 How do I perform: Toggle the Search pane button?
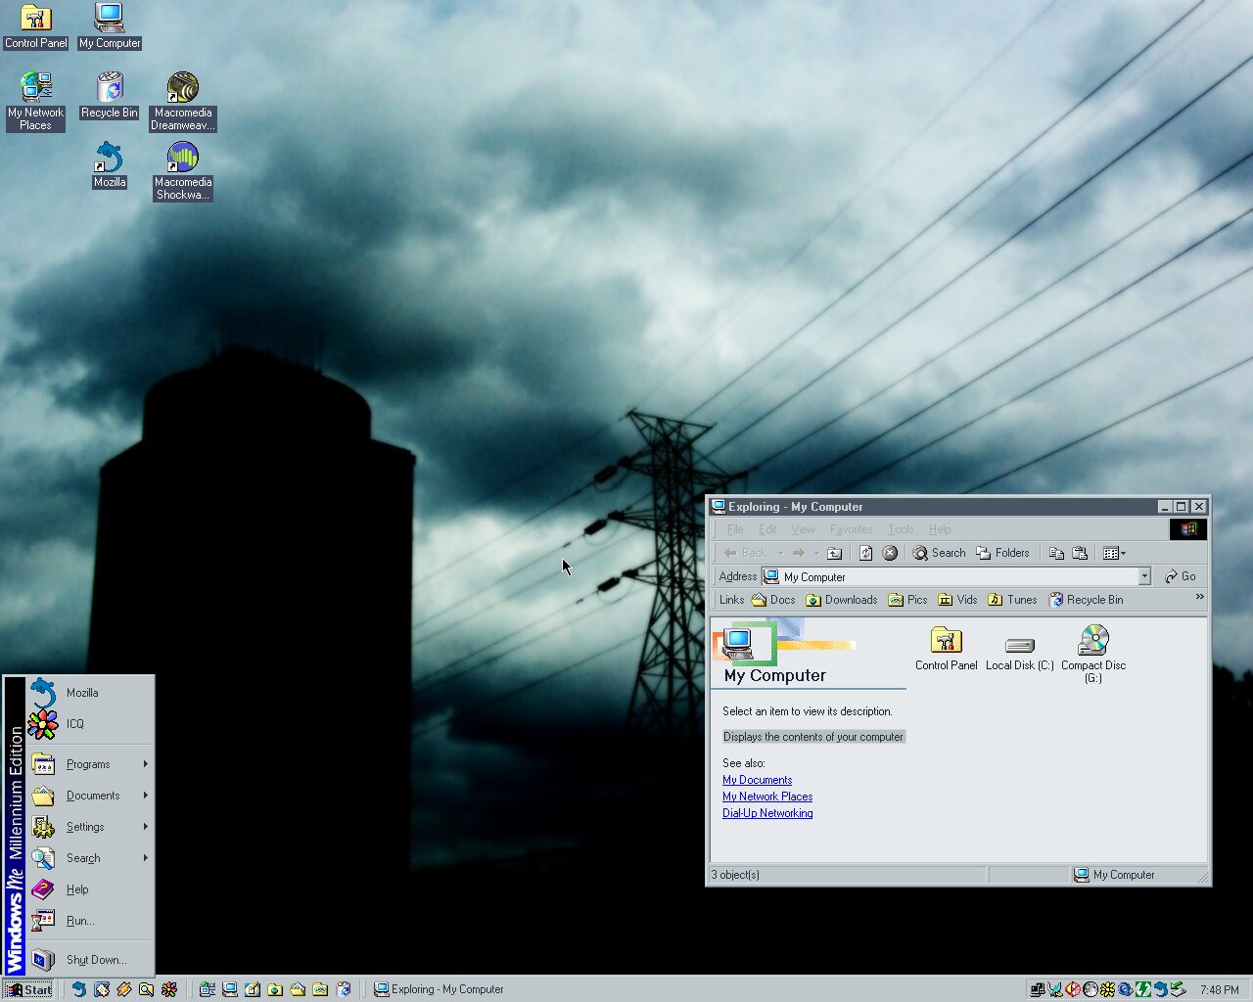click(939, 553)
